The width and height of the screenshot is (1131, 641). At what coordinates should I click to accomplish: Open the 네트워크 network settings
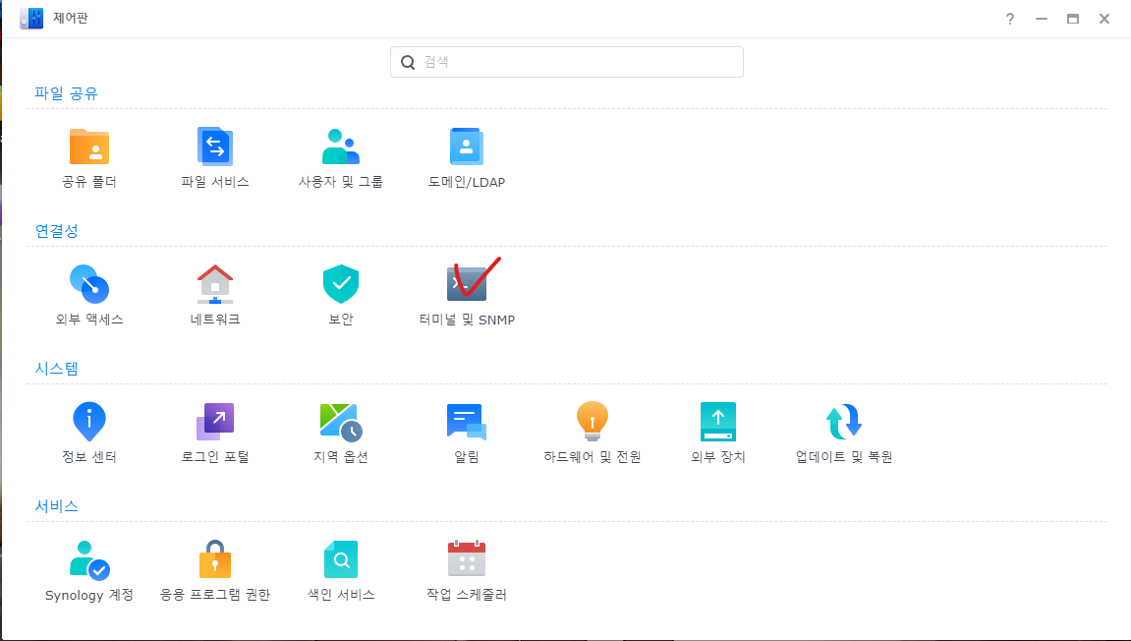(215, 284)
